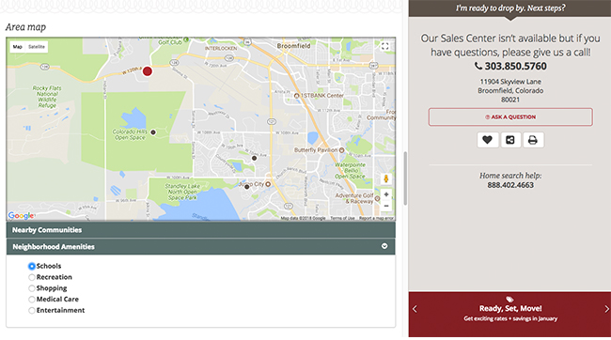Click the map zoom out minus button
This screenshot has width=611, height=340.
(386, 206)
